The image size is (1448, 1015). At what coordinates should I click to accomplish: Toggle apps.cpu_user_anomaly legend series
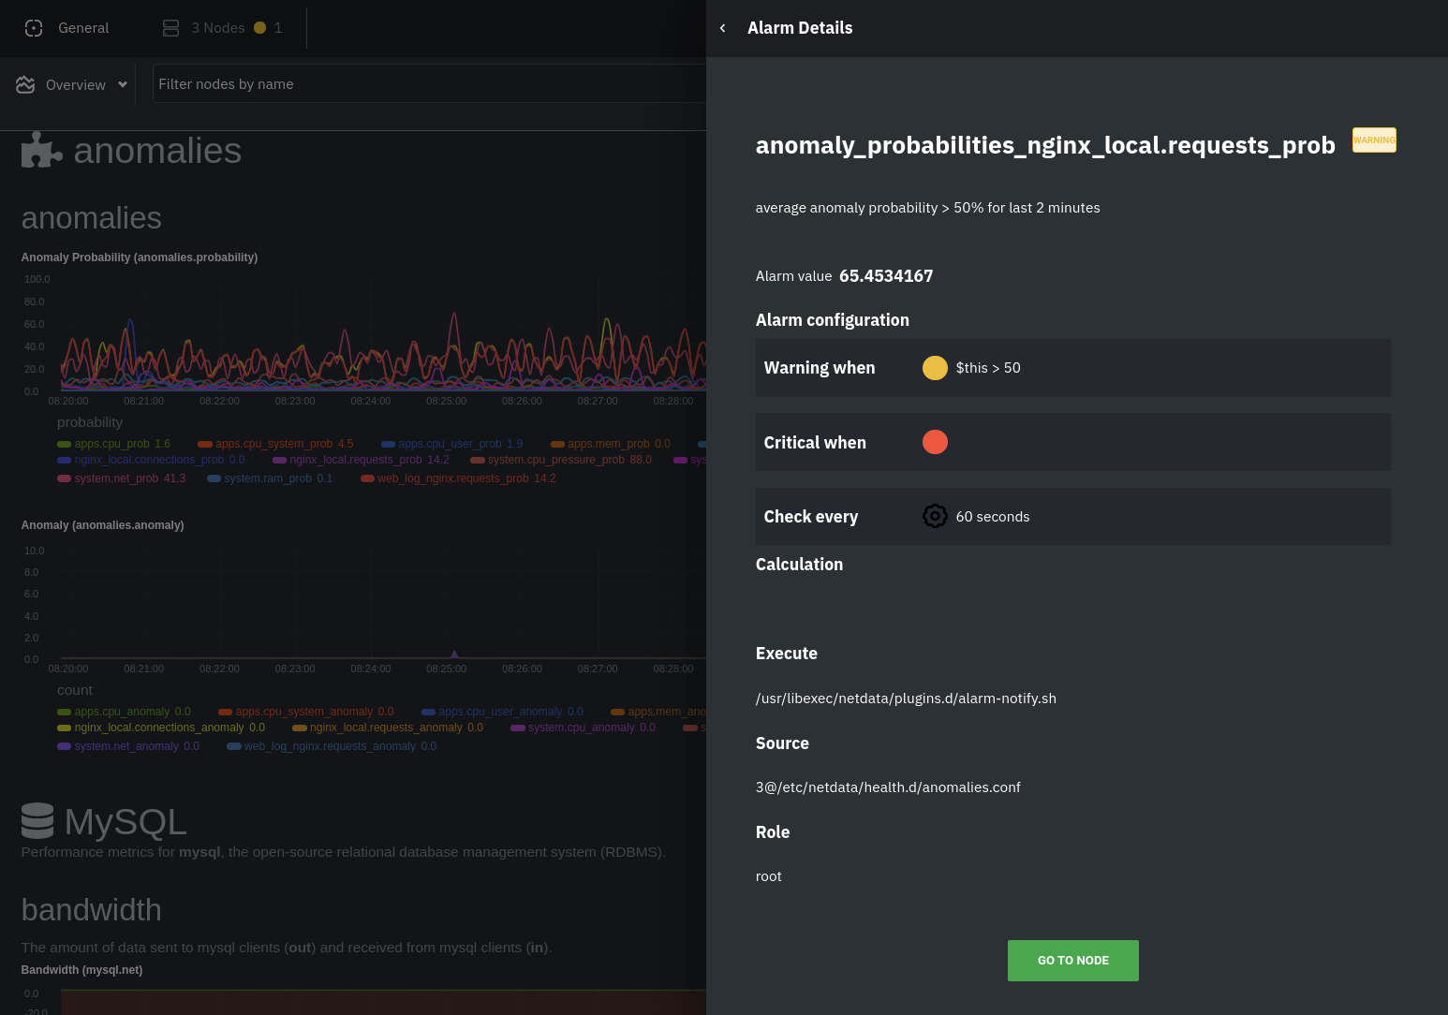tap(502, 712)
